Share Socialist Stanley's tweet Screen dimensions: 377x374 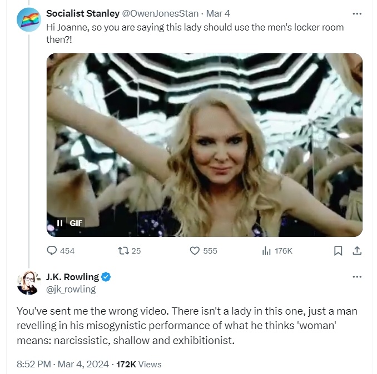click(356, 251)
